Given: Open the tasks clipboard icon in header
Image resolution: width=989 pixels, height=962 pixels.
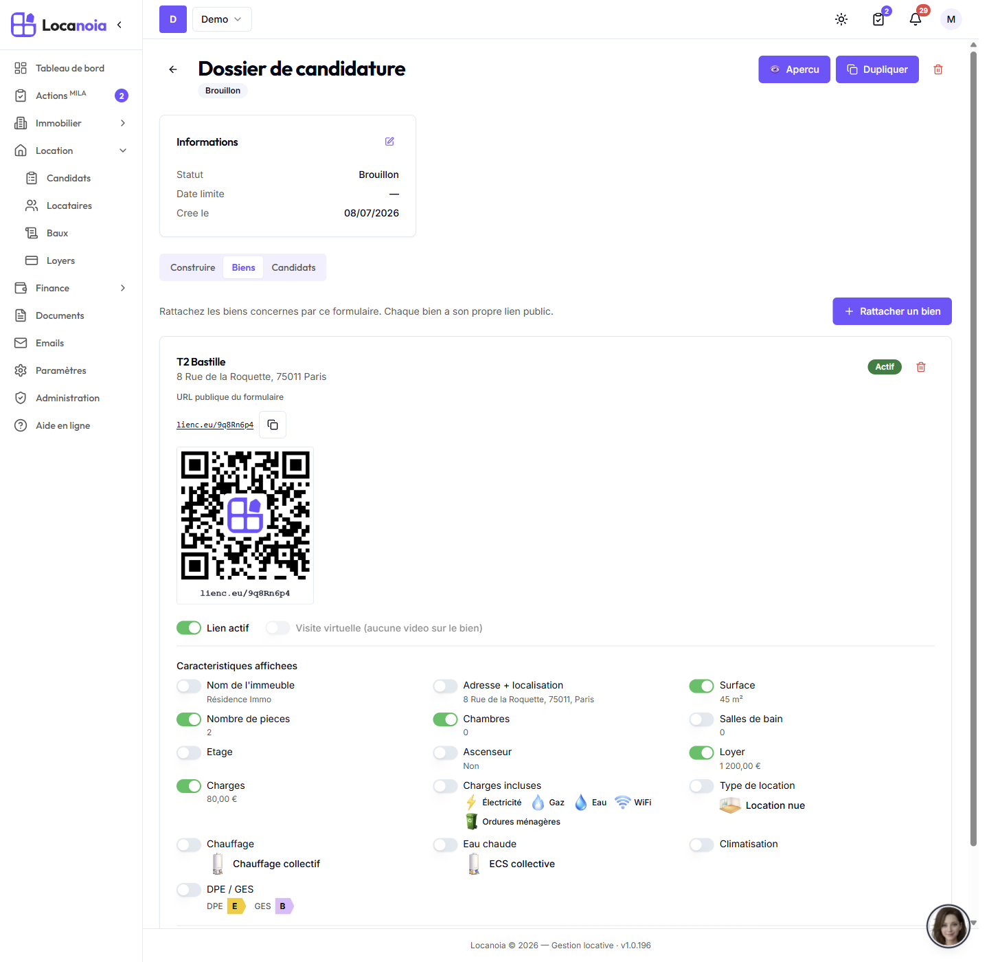Looking at the screenshot, I should [x=878, y=19].
